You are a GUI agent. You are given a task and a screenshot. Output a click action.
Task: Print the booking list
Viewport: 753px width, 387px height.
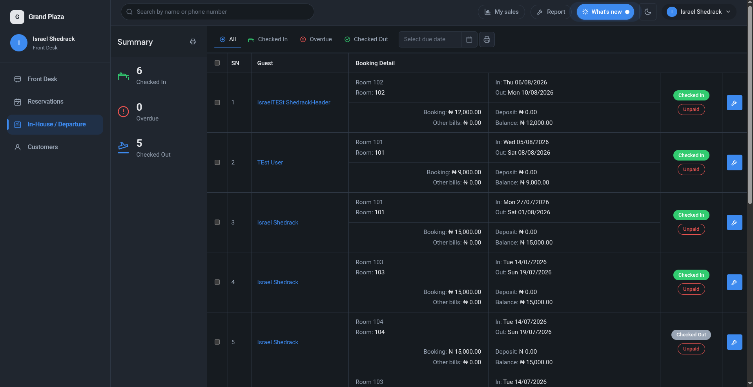tap(487, 39)
